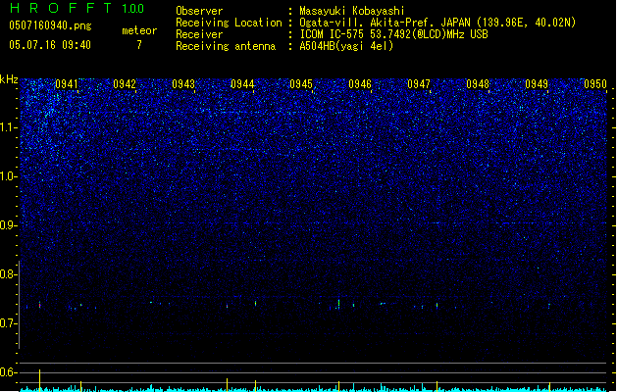Click the 0943 time marker
This screenshot has height=392, width=617.
[183, 84]
